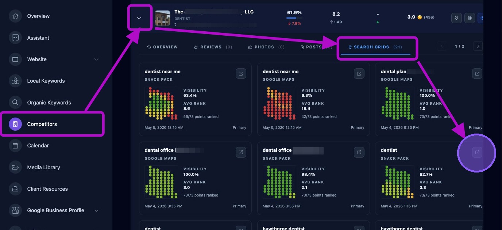Click the Assistant menu label
502x230 pixels.
[38, 38]
